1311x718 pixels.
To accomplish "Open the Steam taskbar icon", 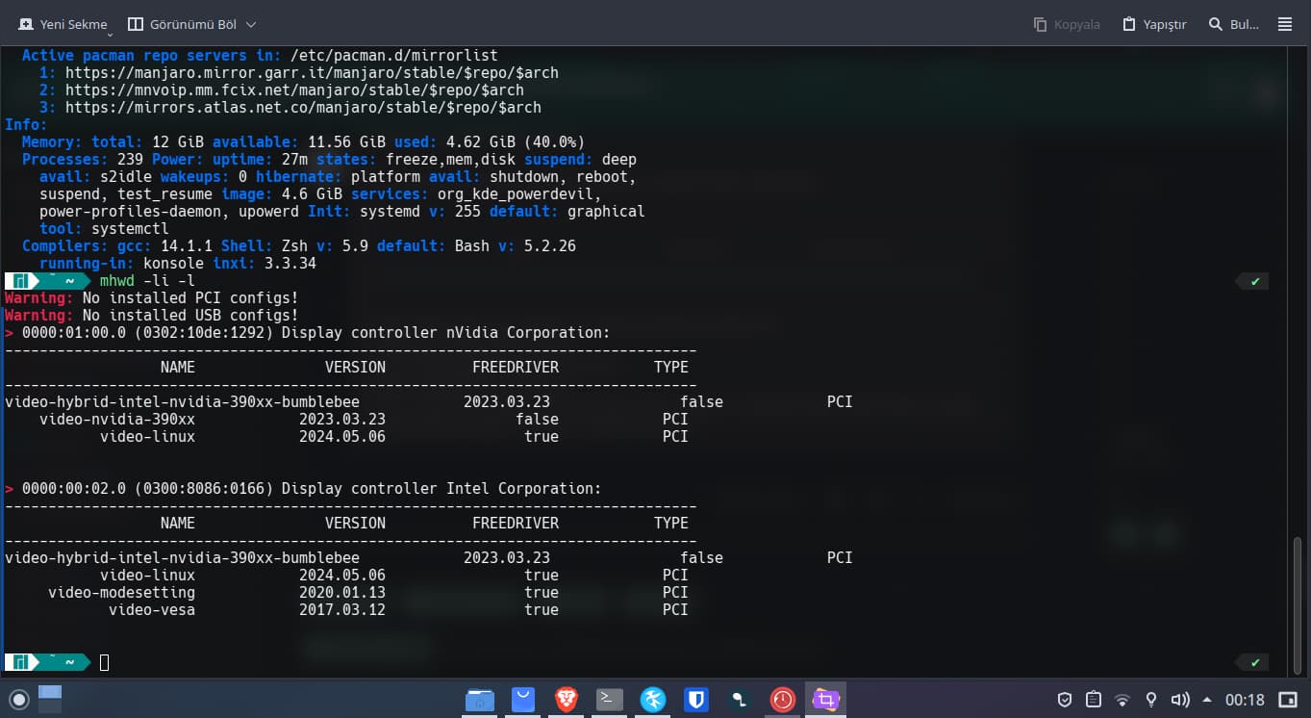I will pyautogui.click(x=740, y=699).
